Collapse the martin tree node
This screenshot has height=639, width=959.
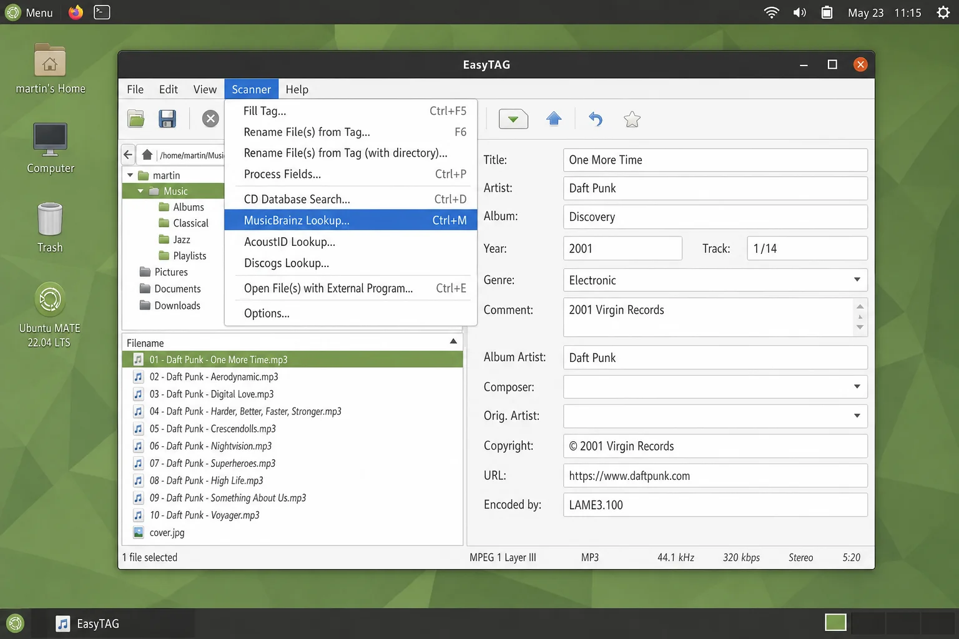(x=130, y=175)
